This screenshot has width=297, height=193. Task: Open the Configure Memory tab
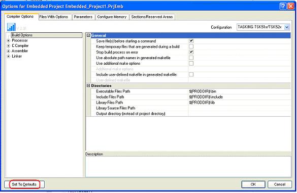point(112,17)
